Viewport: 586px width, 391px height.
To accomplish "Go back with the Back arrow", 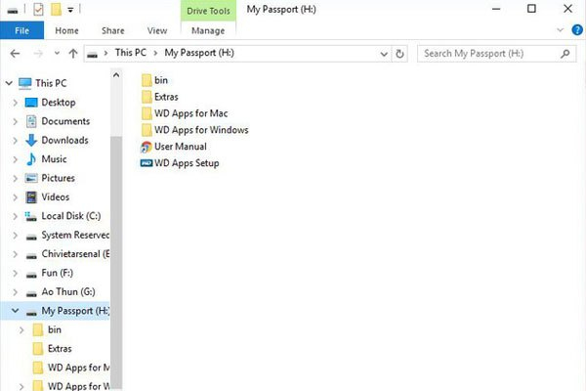I will (15, 54).
